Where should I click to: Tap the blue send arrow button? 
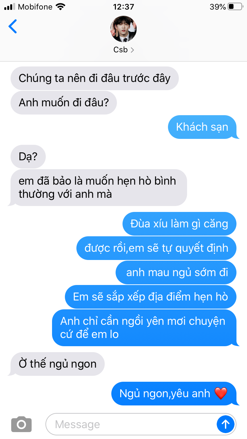click(226, 424)
